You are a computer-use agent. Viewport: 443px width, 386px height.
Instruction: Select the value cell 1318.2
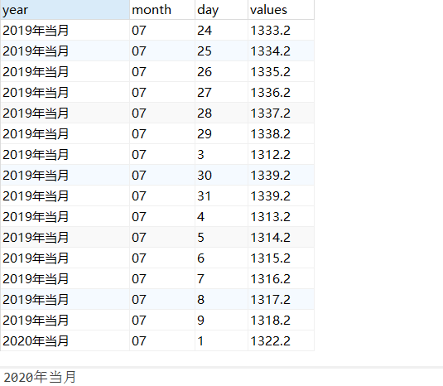pos(281,320)
